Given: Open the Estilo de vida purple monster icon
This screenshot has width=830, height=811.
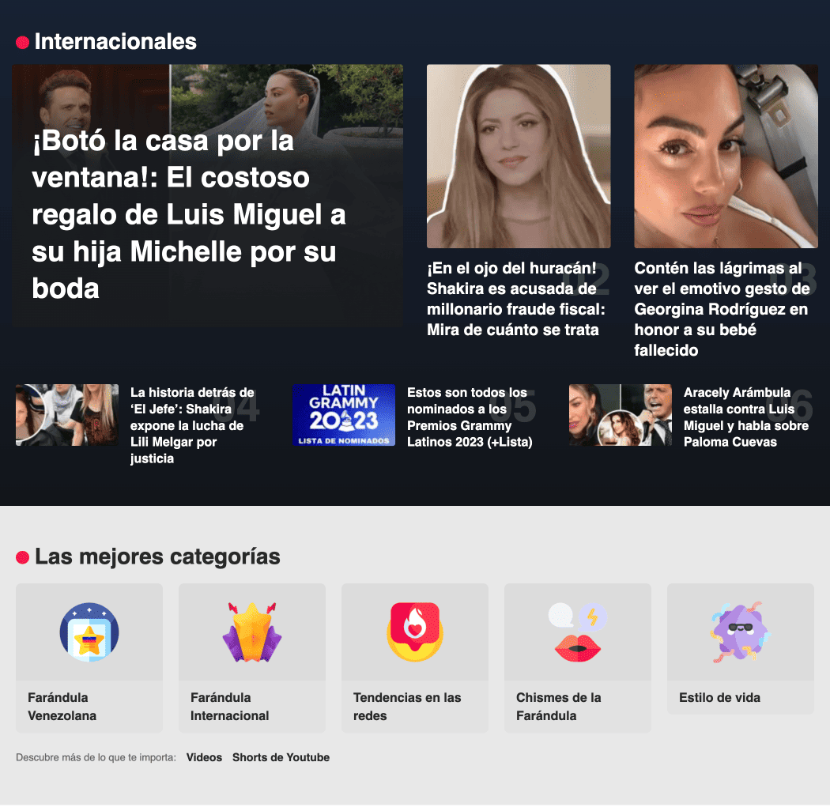Looking at the screenshot, I should point(740,632).
